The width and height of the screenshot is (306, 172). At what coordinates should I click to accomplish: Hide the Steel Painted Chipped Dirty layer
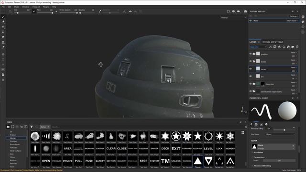pos(251,91)
